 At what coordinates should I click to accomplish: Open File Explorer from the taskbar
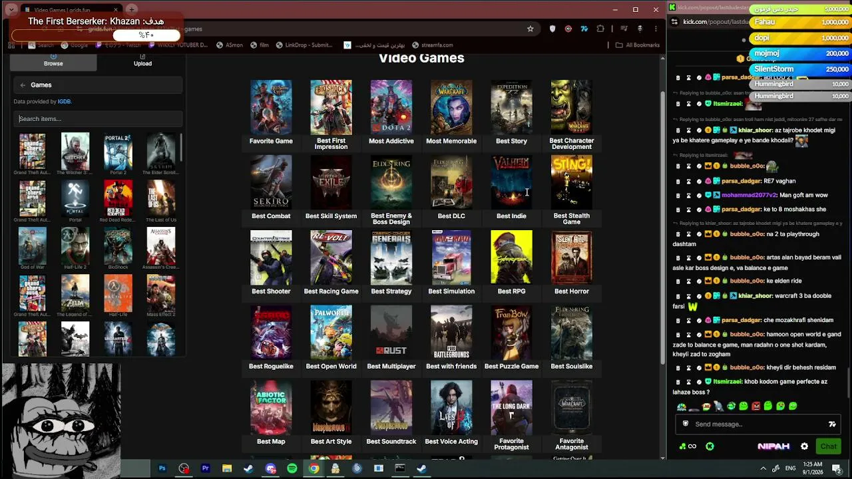click(x=227, y=468)
